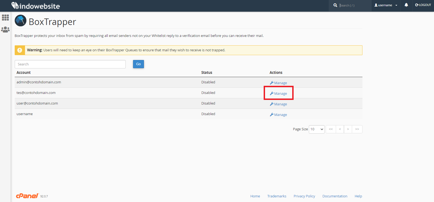Open the Privacy Policy footer link
Viewport: 434px width, 202px height.
(x=304, y=196)
